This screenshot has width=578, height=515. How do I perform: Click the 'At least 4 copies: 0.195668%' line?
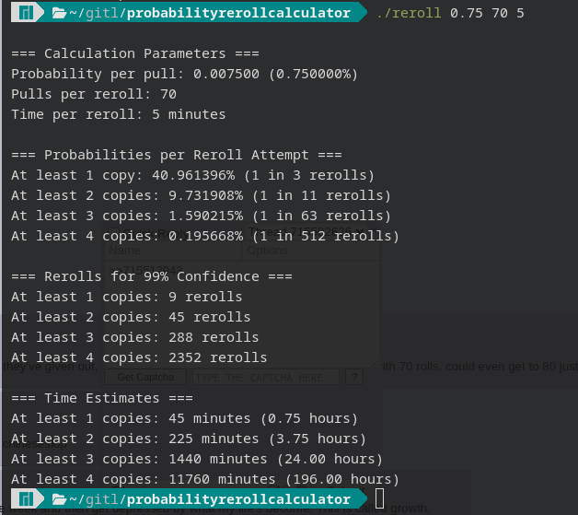205,237
